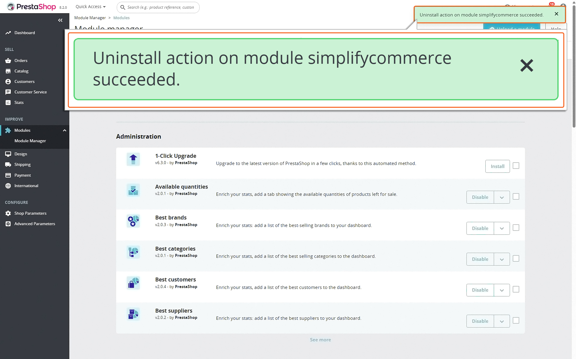Screen dimensions: 576x359
Task: Select the Shipping truck icon
Action: click(x=8, y=164)
